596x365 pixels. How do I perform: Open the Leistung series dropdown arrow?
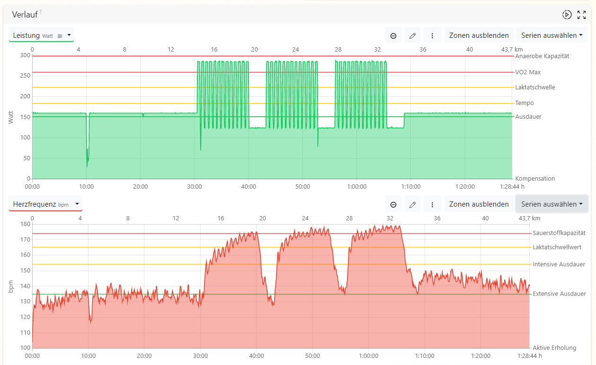point(69,35)
